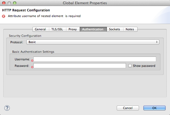Click the error marker beside Username
Screen dimensions: 170x115
32,61
